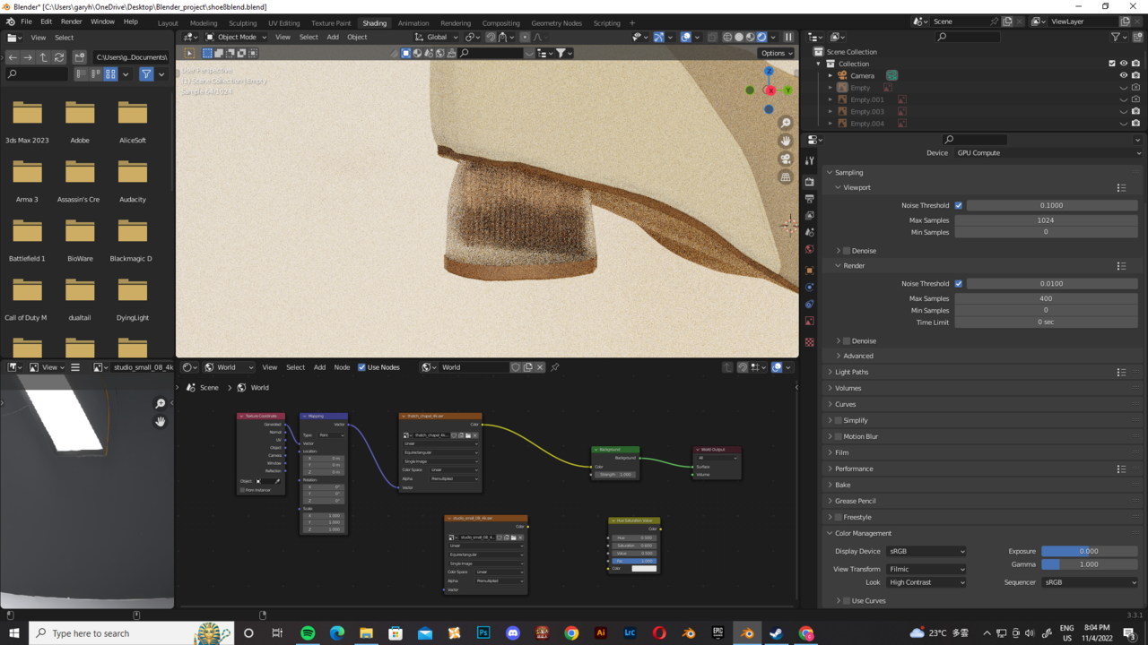Open Look High Contrast dropdown
1148x645 pixels.
pos(926,582)
